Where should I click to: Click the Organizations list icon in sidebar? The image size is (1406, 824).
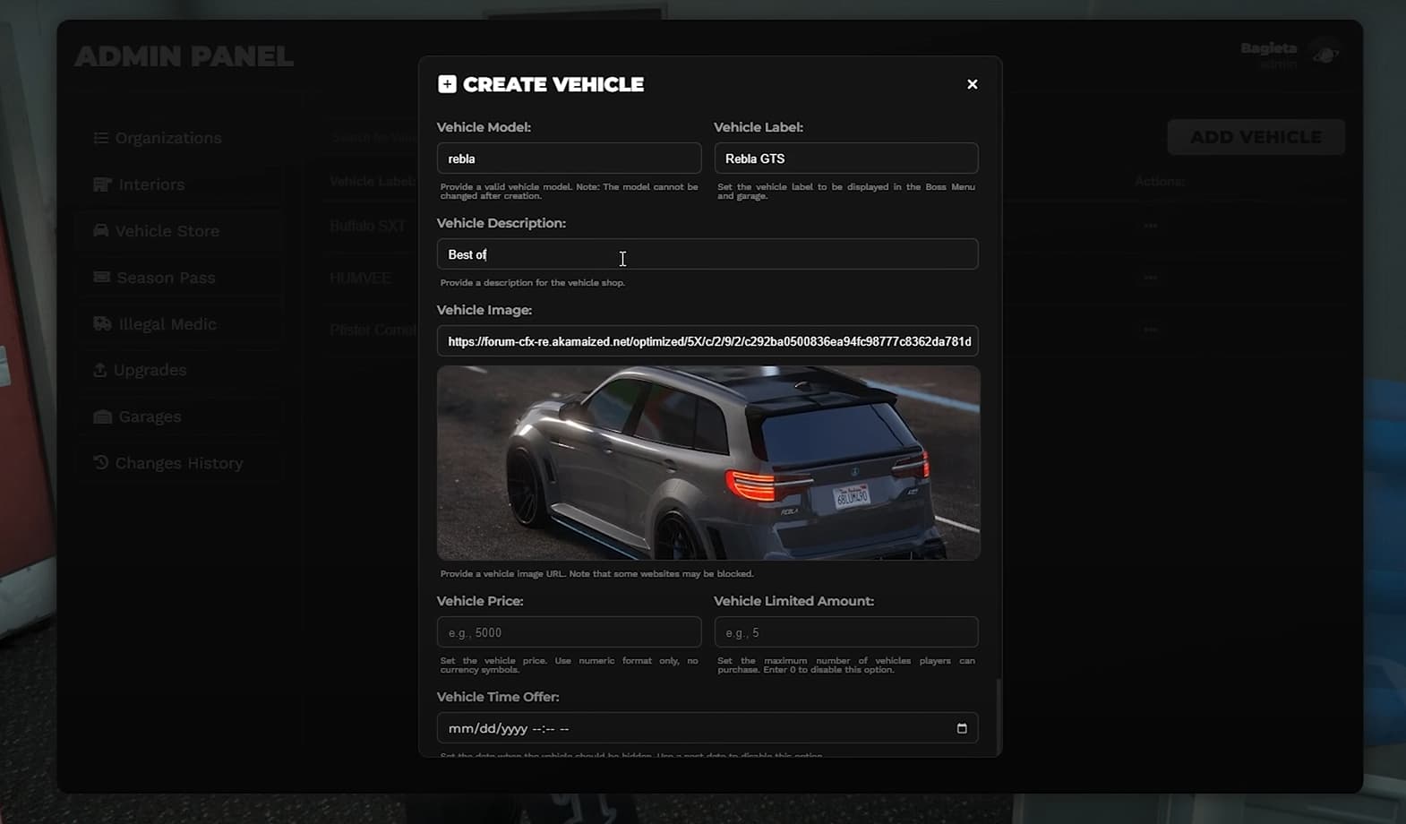(101, 138)
